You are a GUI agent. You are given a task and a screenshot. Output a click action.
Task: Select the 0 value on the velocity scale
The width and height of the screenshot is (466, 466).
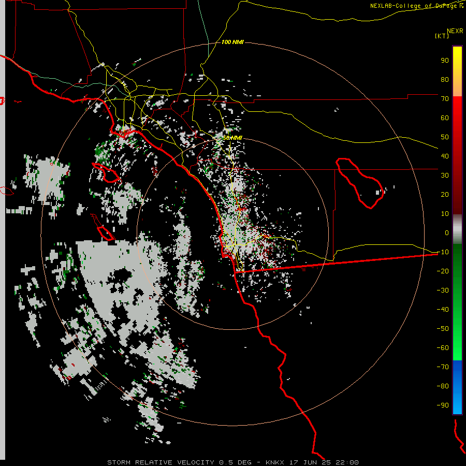click(447, 232)
